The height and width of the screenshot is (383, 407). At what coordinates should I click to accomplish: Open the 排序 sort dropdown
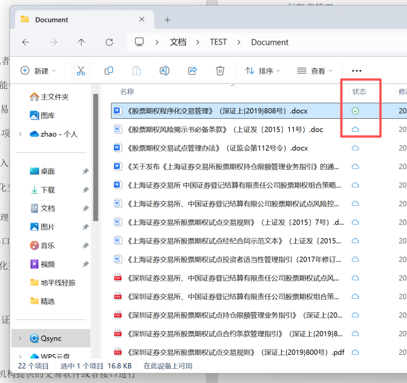tap(263, 71)
